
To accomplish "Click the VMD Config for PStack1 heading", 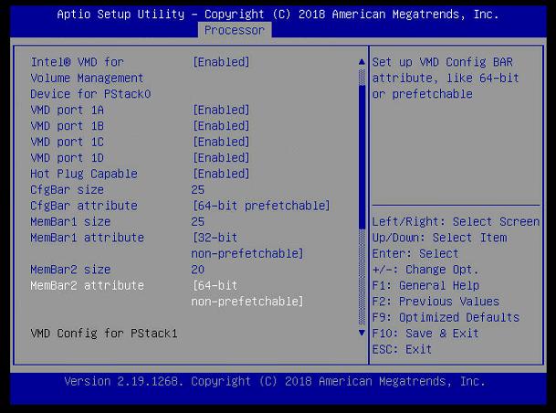I will 104,334.
